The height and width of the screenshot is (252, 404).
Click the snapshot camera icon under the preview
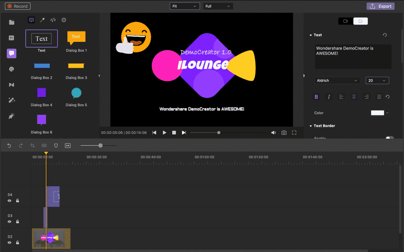(284, 132)
